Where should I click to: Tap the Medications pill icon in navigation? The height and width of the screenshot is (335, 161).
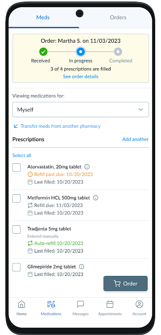[51, 304]
